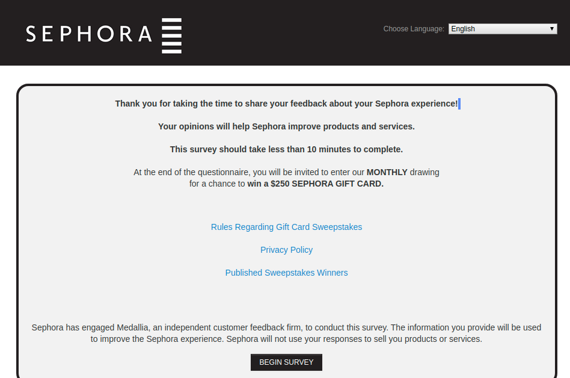Click the 'MONTHLY' drawing text
Viewport: 570px width, 378px height.
pos(387,172)
